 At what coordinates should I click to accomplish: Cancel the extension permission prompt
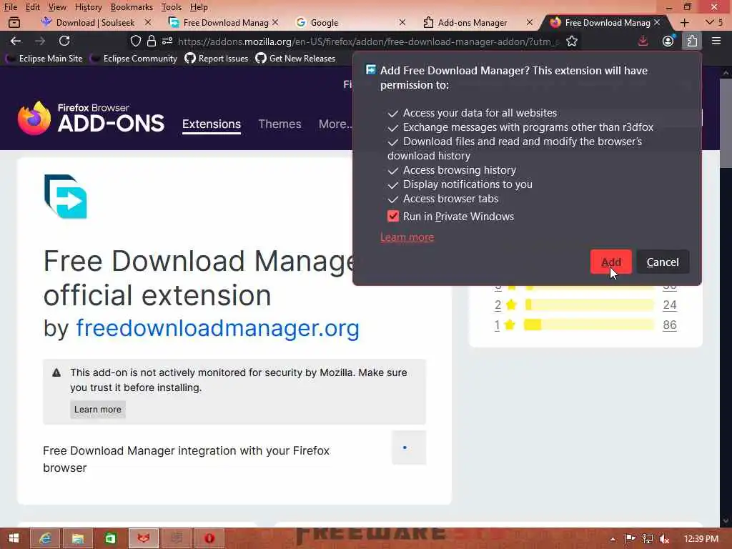[x=663, y=262]
